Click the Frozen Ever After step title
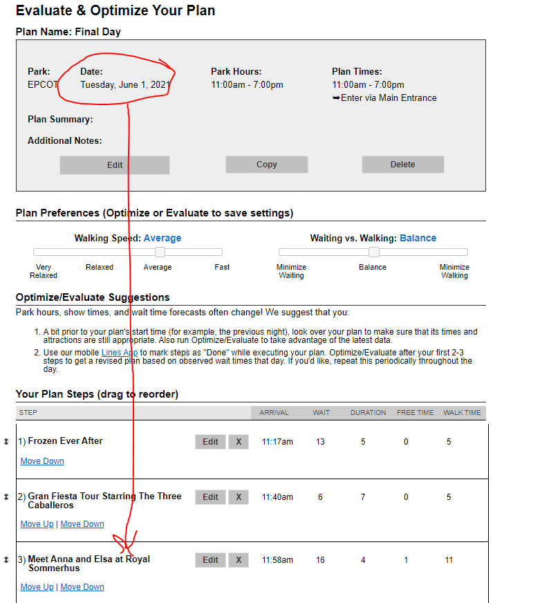 (66, 440)
